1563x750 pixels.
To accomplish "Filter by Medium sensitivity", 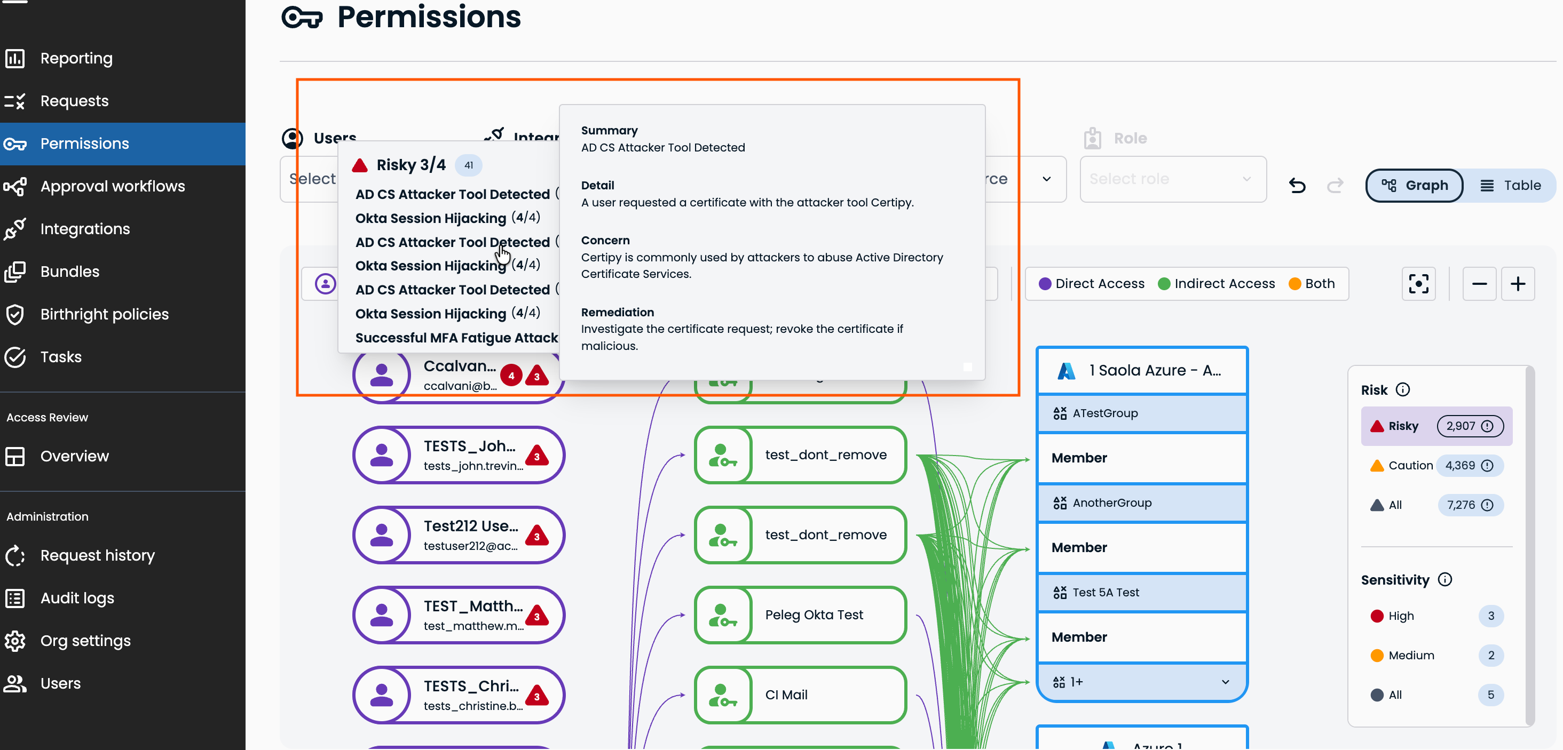I will pyautogui.click(x=1436, y=656).
